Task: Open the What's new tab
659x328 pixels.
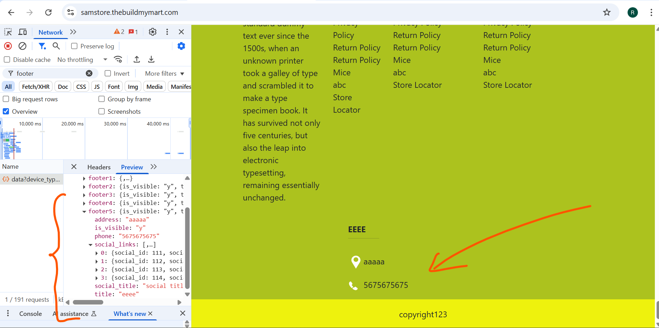Action: (x=130, y=313)
